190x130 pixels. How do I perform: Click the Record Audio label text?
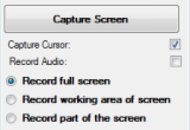click(x=38, y=61)
